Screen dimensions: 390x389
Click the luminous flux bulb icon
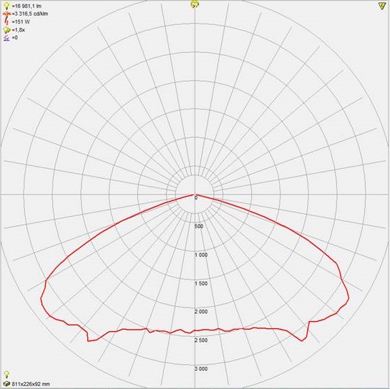coord(6,6)
